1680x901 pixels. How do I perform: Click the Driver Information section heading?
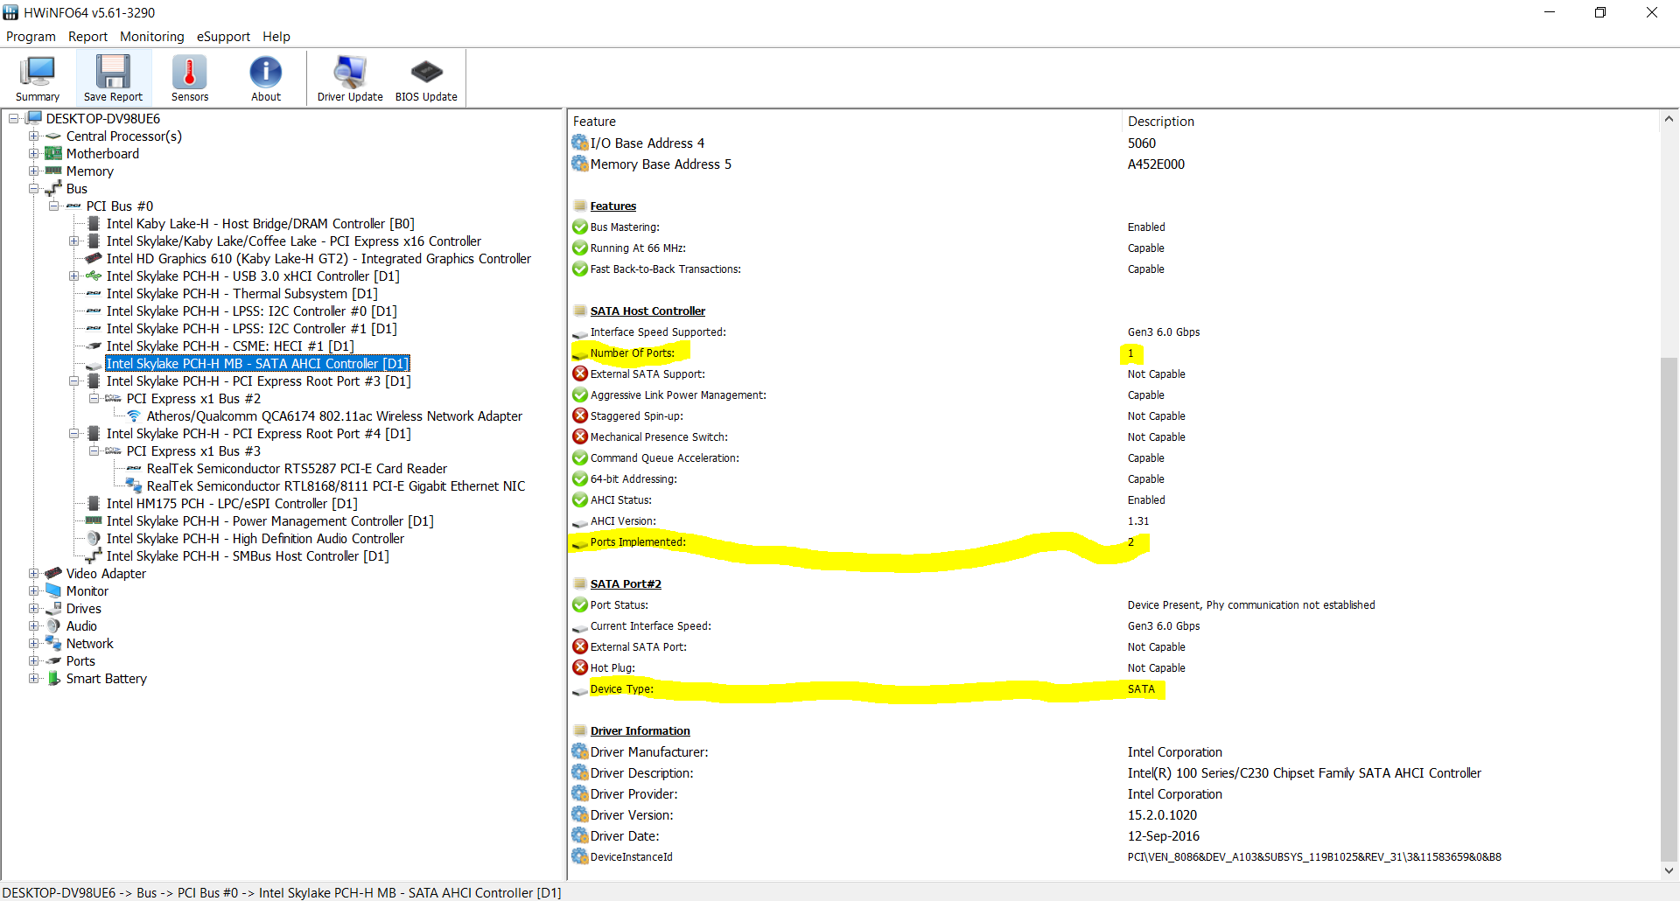tap(640, 731)
